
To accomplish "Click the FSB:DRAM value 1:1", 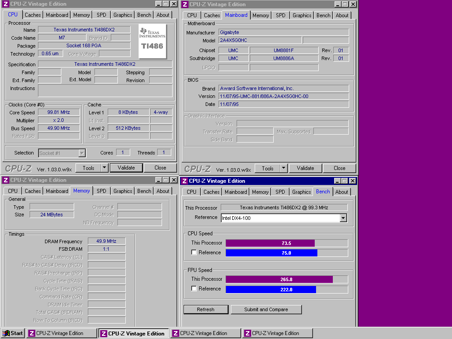I will point(106,249).
